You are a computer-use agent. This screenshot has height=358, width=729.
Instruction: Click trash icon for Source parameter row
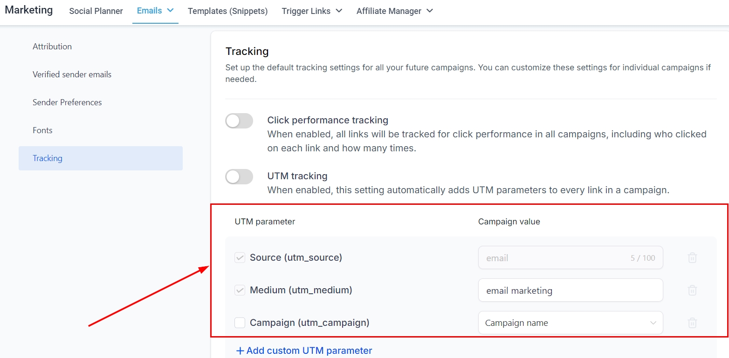(692, 258)
